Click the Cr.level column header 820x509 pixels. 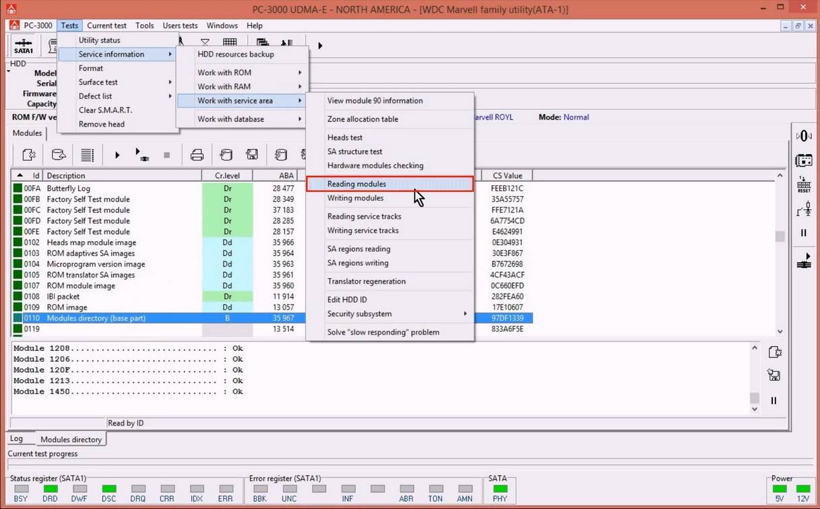pyautogui.click(x=227, y=176)
